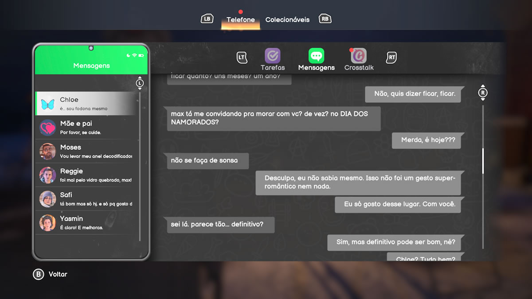Open the Chloe conversation
Screen dimensions: 532x299
click(x=86, y=104)
